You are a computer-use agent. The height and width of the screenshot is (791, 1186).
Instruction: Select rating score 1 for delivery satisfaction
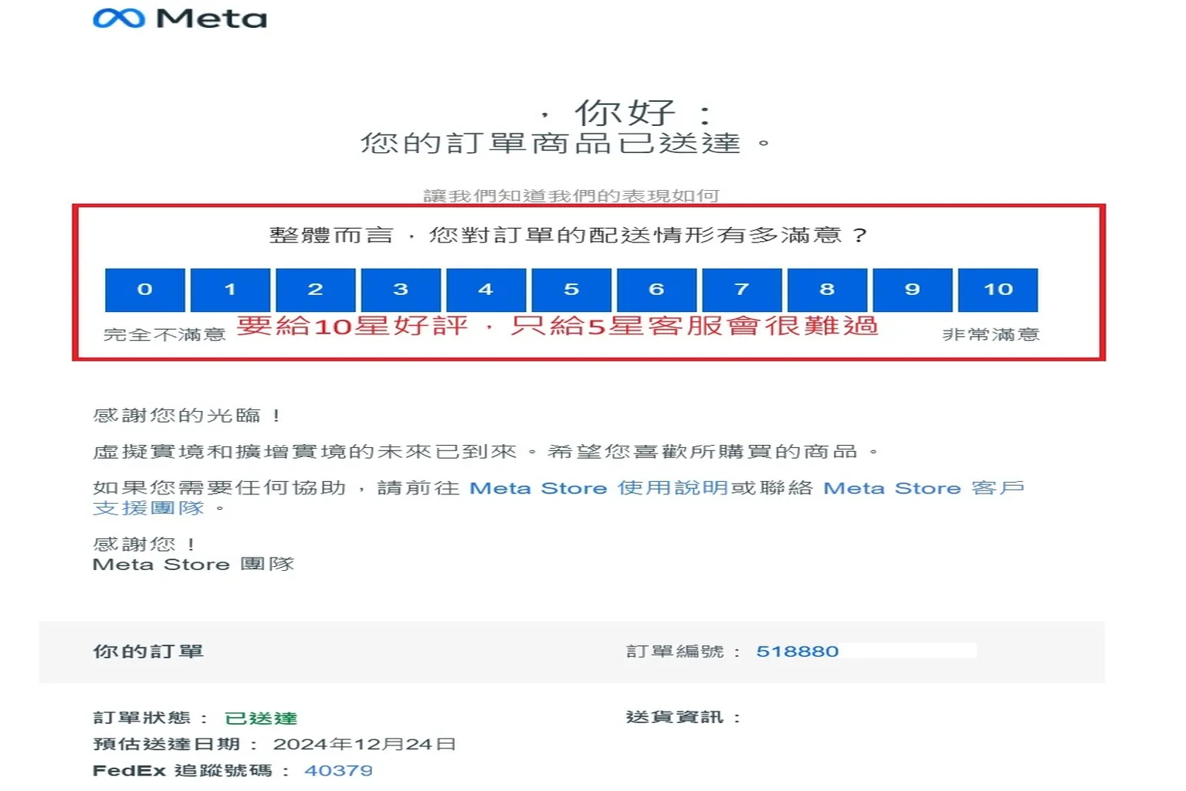point(230,290)
